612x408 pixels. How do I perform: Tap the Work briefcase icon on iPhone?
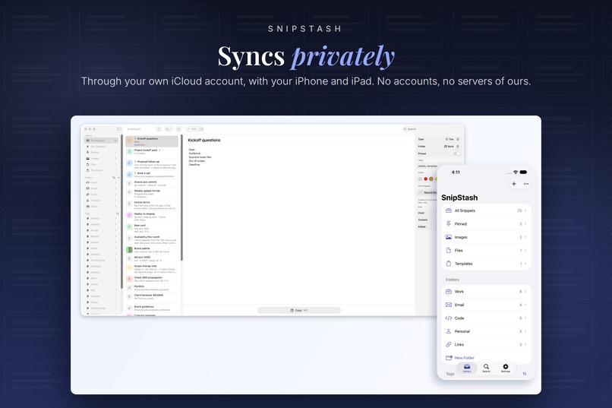tap(449, 292)
